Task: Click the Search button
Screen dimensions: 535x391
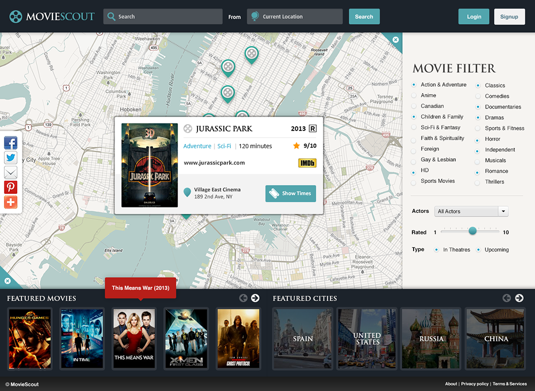Action: 364,17
